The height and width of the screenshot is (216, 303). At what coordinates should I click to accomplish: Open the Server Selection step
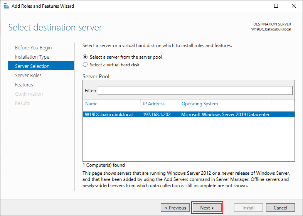pos(41,66)
